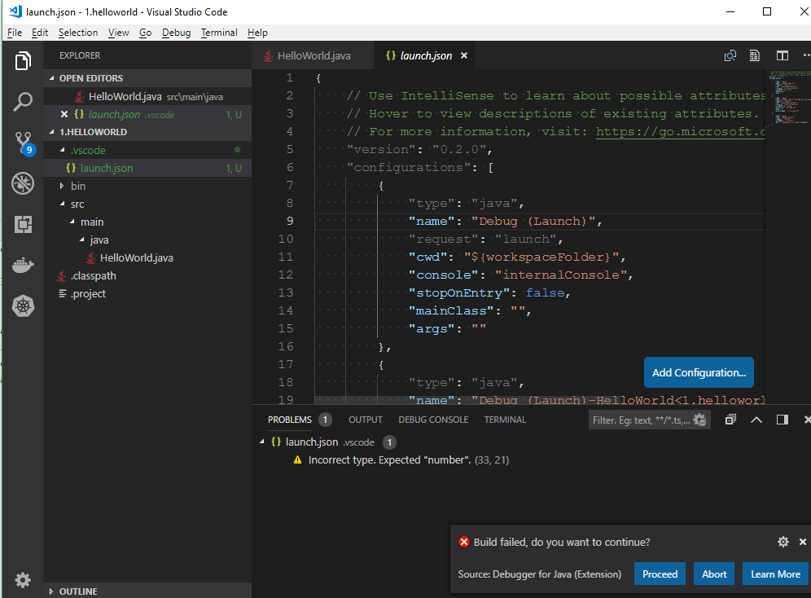The height and width of the screenshot is (598, 811).
Task: Click the Open Changes icon in editor toolbar
Action: 730,56
